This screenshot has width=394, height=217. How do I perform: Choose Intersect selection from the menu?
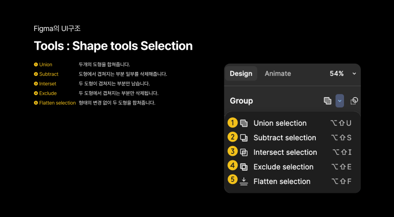point(293,152)
